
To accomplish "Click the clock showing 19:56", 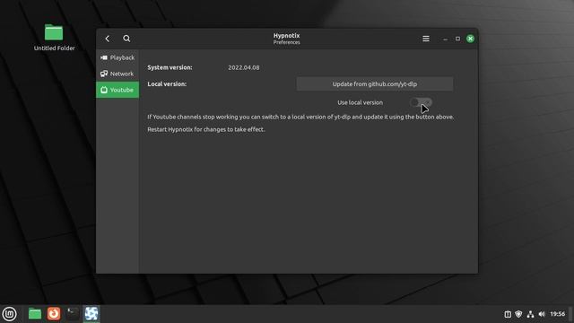I will point(558,314).
